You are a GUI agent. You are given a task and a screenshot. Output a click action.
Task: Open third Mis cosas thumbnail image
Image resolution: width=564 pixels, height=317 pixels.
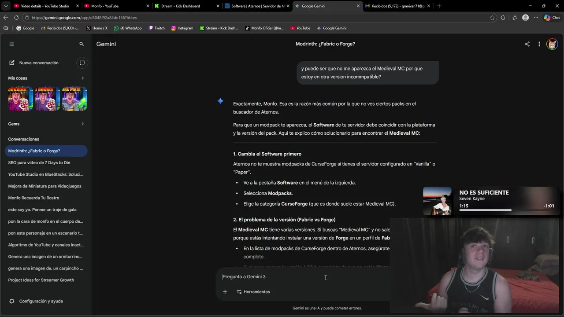pyautogui.click(x=74, y=99)
